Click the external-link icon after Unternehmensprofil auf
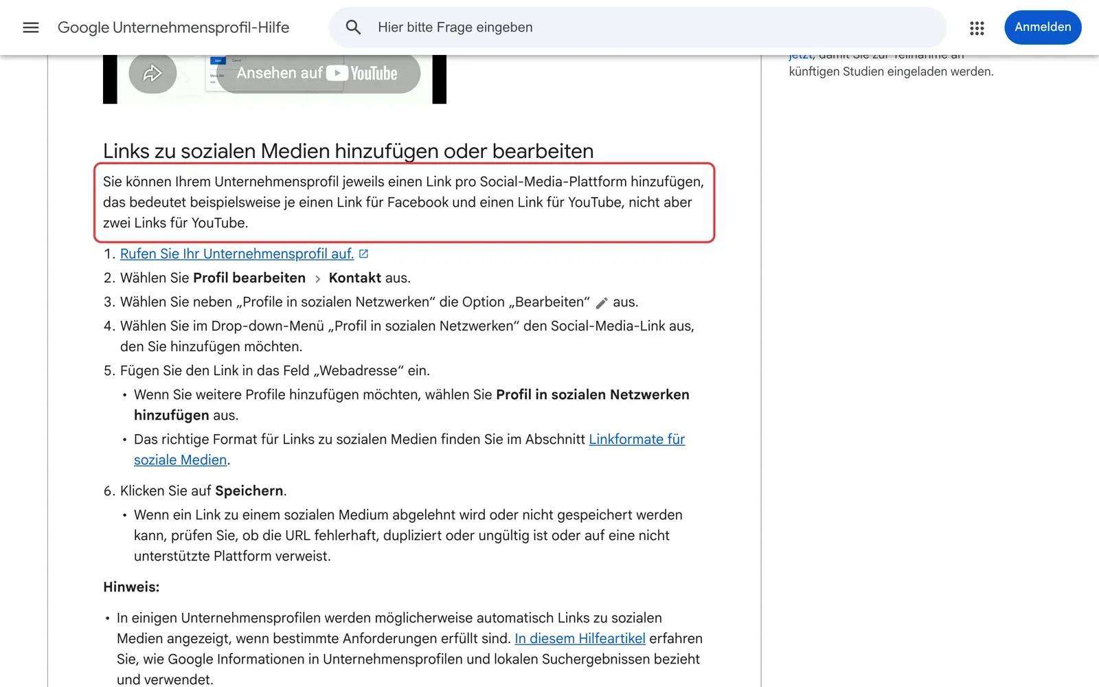This screenshot has width=1099, height=687. point(364,254)
